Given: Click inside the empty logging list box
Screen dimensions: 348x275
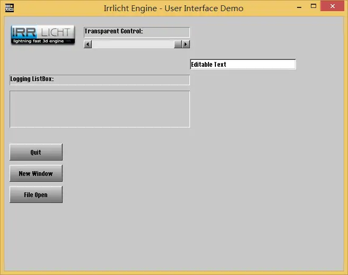Looking at the screenshot, I should (100, 109).
